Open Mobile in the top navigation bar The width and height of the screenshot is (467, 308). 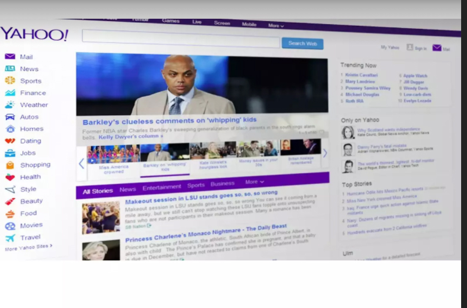tap(249, 25)
